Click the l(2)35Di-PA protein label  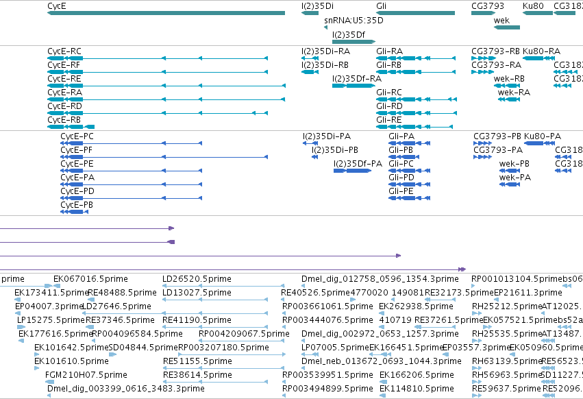pyautogui.click(x=327, y=136)
